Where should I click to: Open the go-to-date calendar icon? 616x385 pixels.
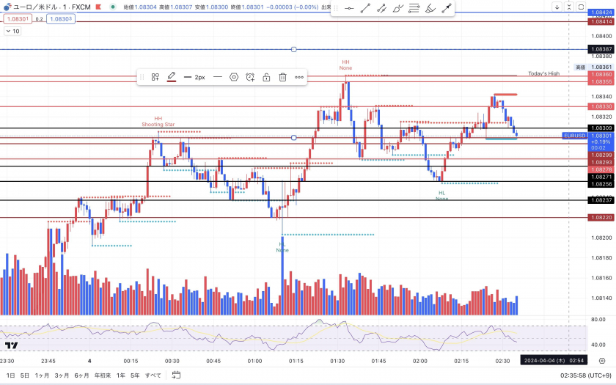point(176,375)
